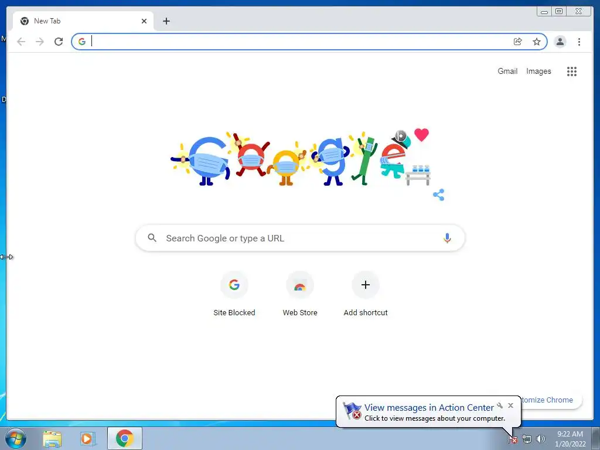600x450 pixels.
Task: Start voice search with the microphone
Action: [447, 238]
